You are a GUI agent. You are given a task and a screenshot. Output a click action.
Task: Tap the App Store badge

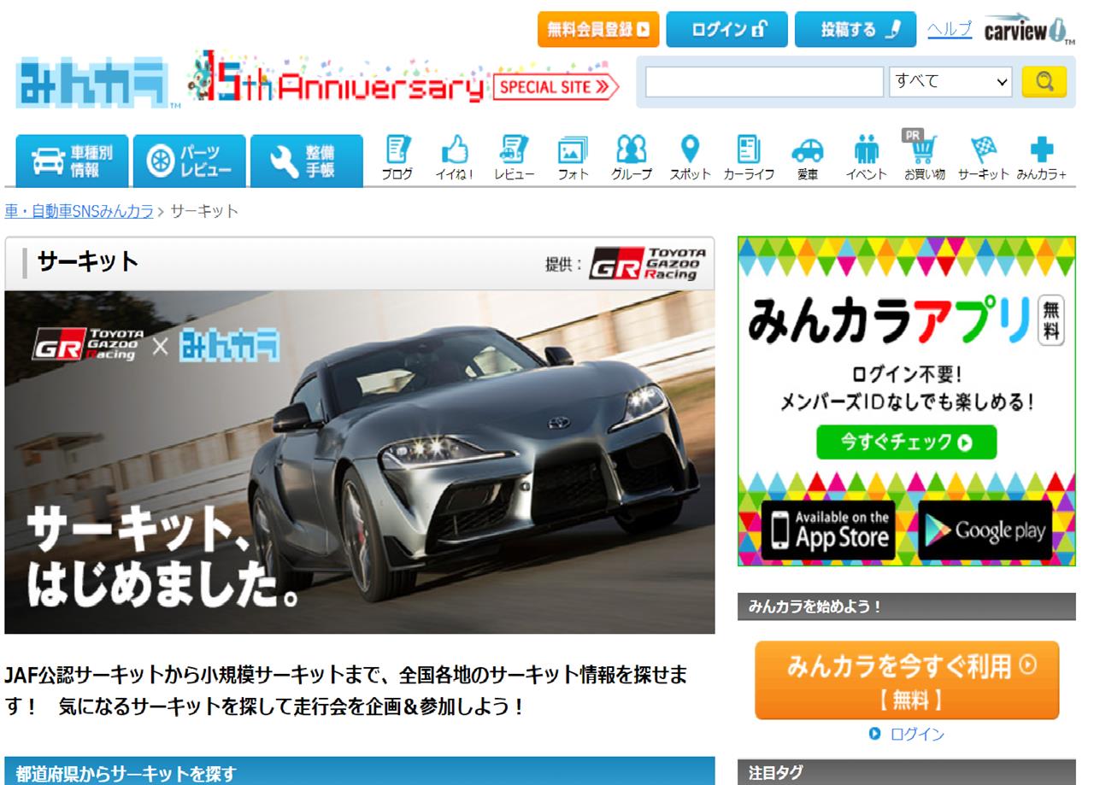click(829, 530)
